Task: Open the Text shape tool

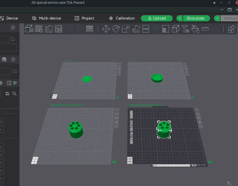Action: pos(186,29)
